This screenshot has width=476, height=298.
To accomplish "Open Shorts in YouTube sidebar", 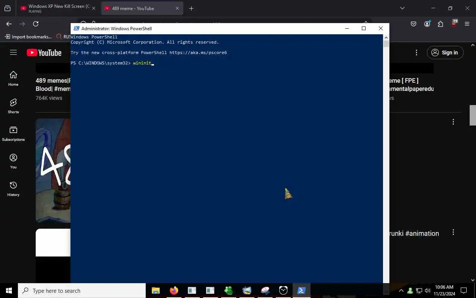I will 13,106.
